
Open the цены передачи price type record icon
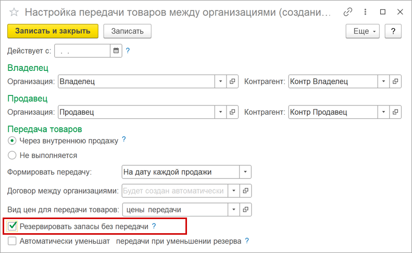click(245, 210)
